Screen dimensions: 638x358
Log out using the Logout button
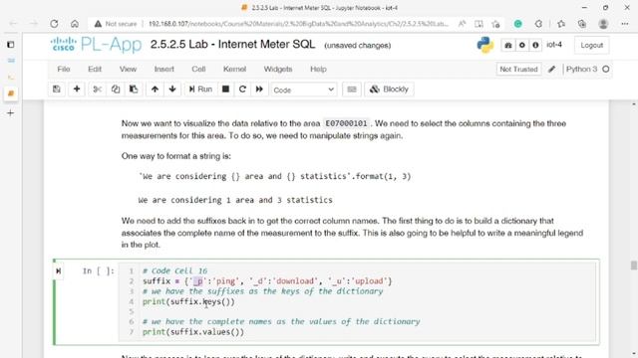point(591,45)
